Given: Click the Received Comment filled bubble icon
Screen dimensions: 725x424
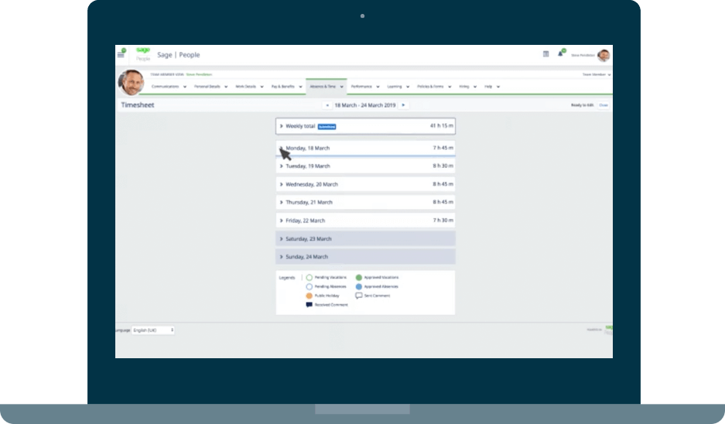Looking at the screenshot, I should point(309,305).
